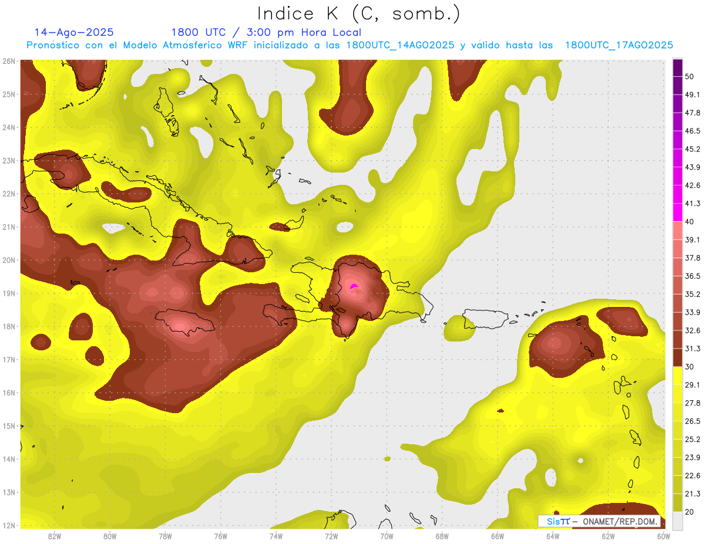The height and width of the screenshot is (544, 705).
Task: Click the colorbar value '32.6'
Action: 693,330
